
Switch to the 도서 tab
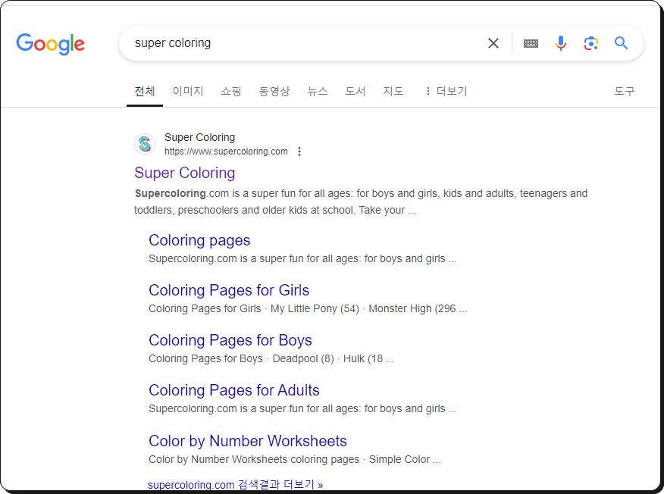(355, 91)
